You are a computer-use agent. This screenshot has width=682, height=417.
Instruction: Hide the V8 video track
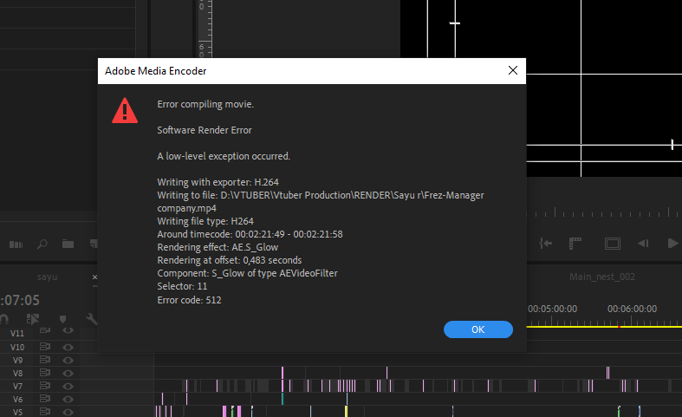click(x=68, y=373)
